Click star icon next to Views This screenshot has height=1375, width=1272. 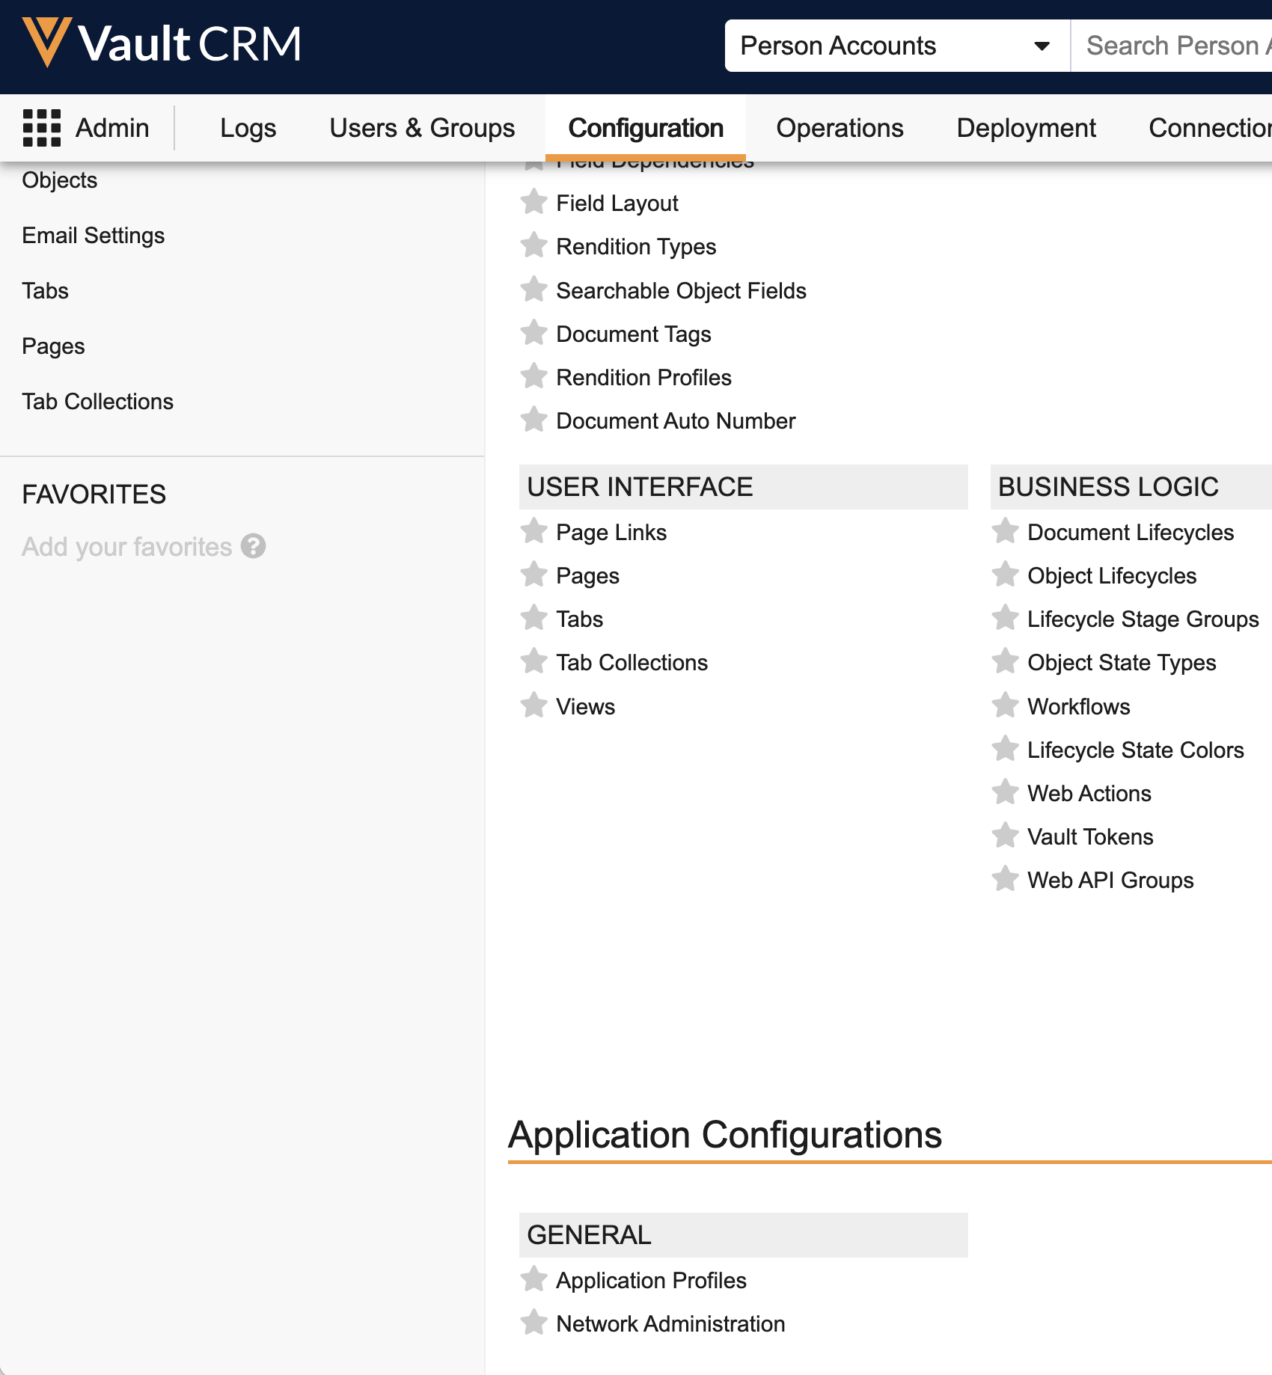pyautogui.click(x=533, y=705)
